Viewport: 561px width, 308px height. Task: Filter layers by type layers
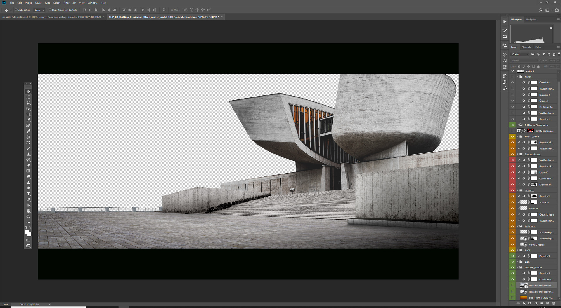543,55
